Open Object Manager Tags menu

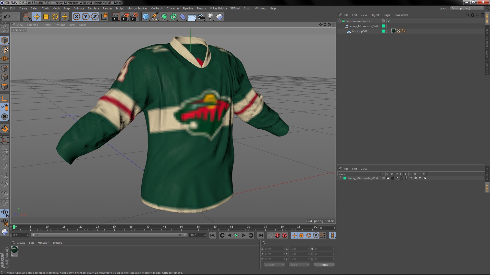(387, 15)
